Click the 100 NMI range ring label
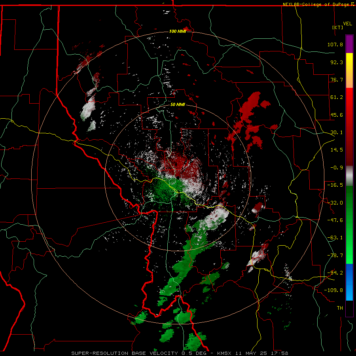 pyautogui.click(x=178, y=31)
